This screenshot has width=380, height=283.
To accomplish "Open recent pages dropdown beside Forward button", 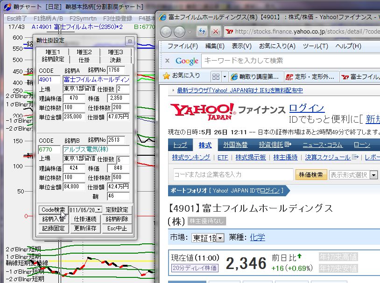I will coord(190,32).
